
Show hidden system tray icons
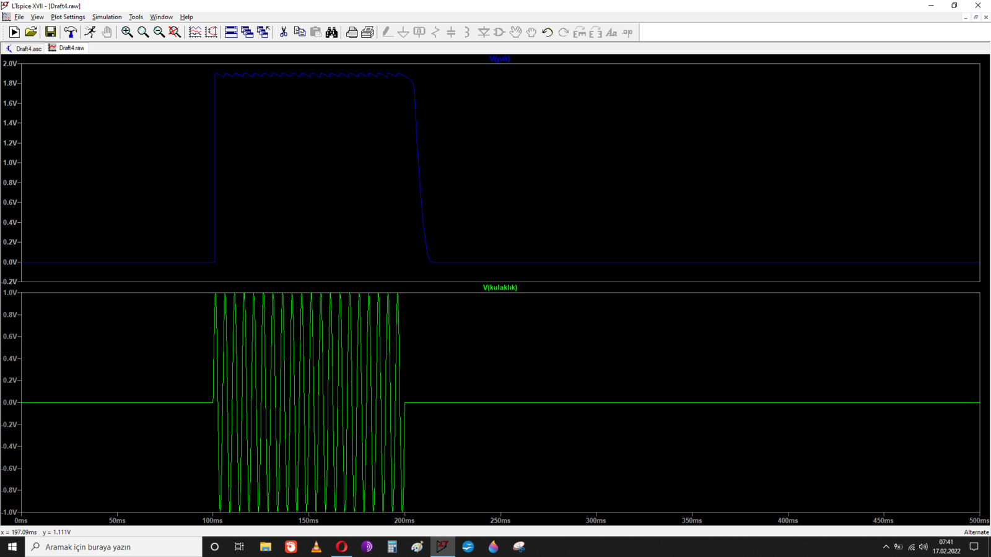886,546
